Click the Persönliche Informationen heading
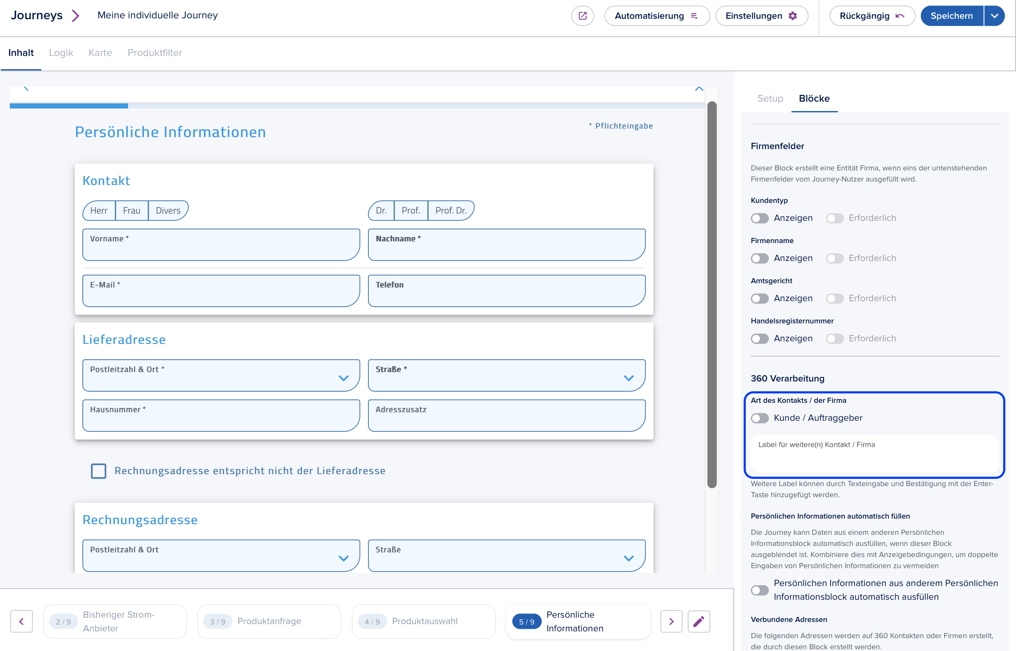The width and height of the screenshot is (1016, 651). coord(170,132)
